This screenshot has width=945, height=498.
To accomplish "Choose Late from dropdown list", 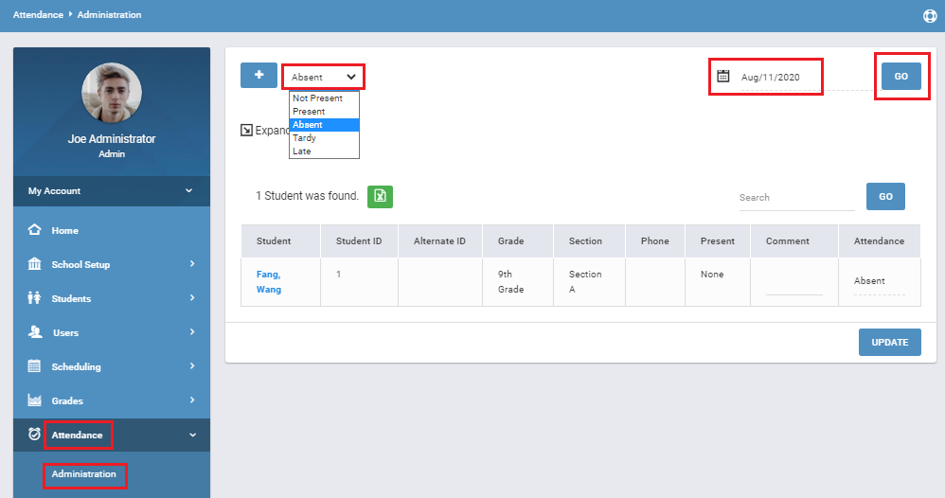I will (x=324, y=151).
